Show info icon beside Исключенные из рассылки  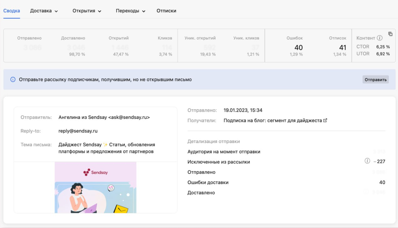pyautogui.click(x=367, y=161)
